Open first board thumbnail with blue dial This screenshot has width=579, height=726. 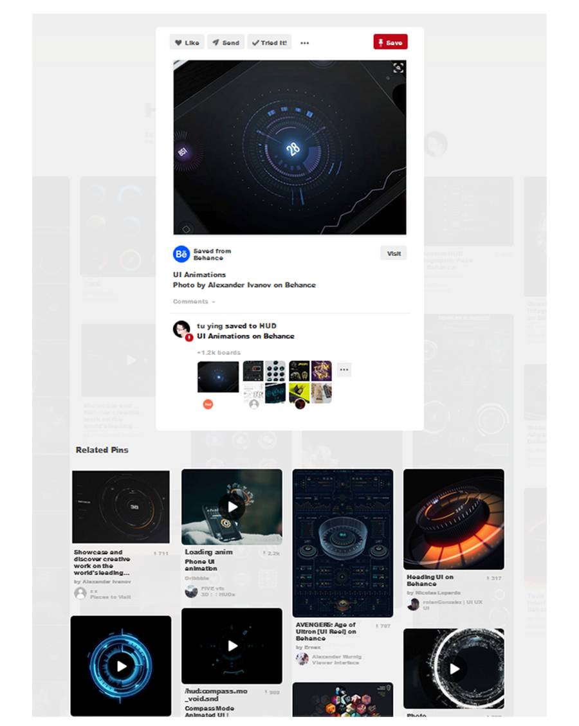click(217, 377)
